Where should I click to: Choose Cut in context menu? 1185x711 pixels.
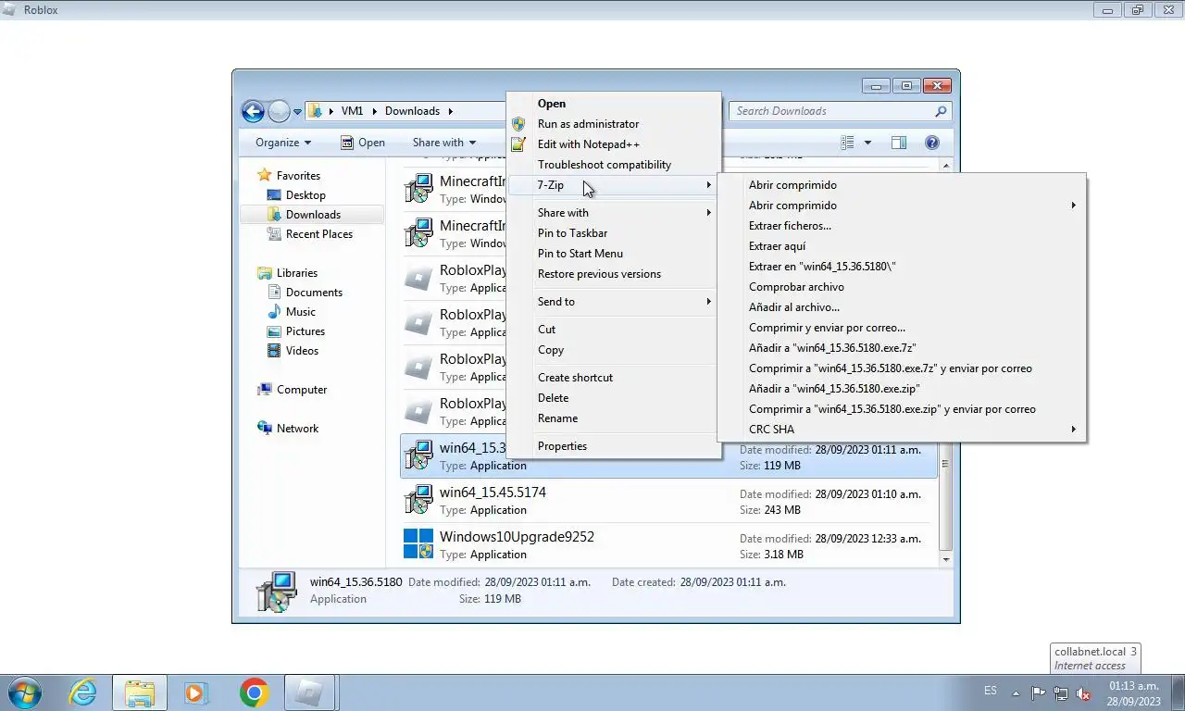coord(613,330)
